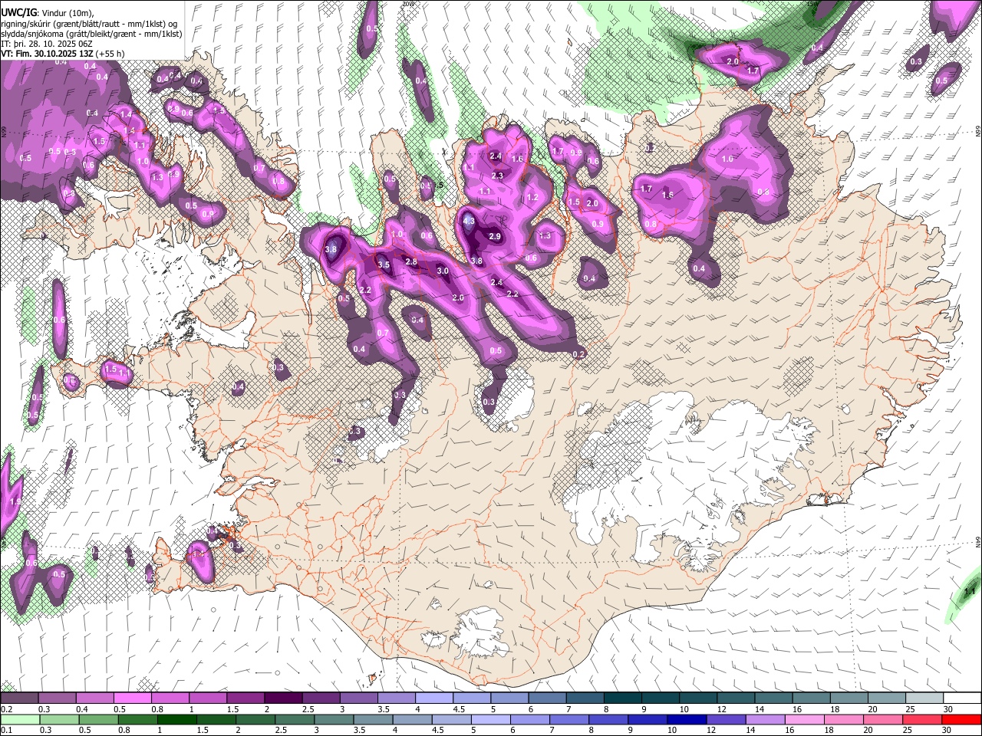The width and height of the screenshot is (982, 736).
Task: Pick the lower scale grey-green swatch after 3
Action: pyautogui.click(x=334, y=719)
